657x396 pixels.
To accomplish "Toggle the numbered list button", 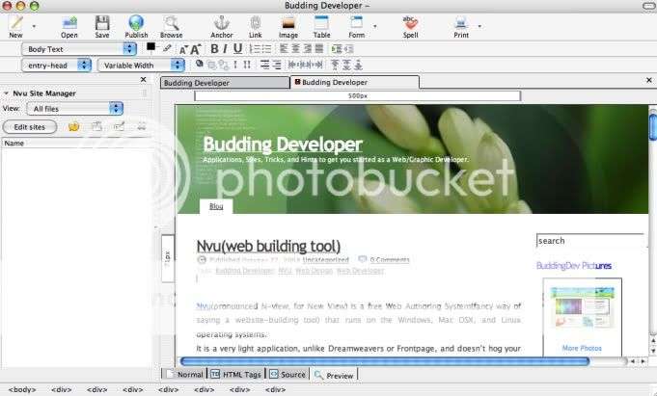I will tap(255, 49).
